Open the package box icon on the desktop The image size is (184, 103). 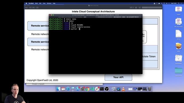pos(179,46)
